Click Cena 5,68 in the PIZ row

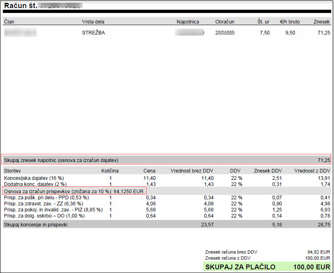click(151, 210)
